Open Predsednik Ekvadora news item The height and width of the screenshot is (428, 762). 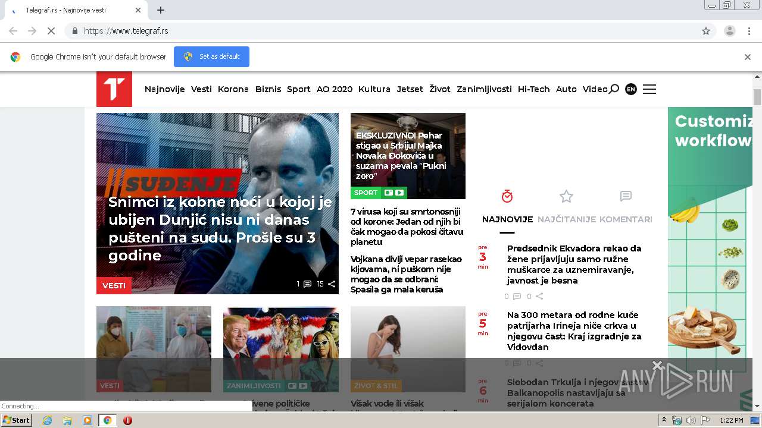tap(574, 265)
